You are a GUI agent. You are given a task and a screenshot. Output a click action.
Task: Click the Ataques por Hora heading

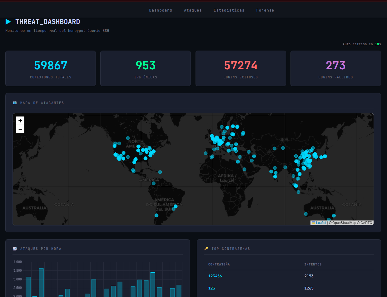[41, 249]
